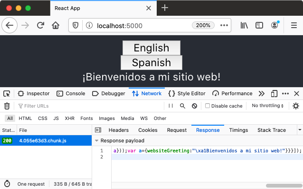
Task: Open network settings gear menu
Action: [x=296, y=106]
